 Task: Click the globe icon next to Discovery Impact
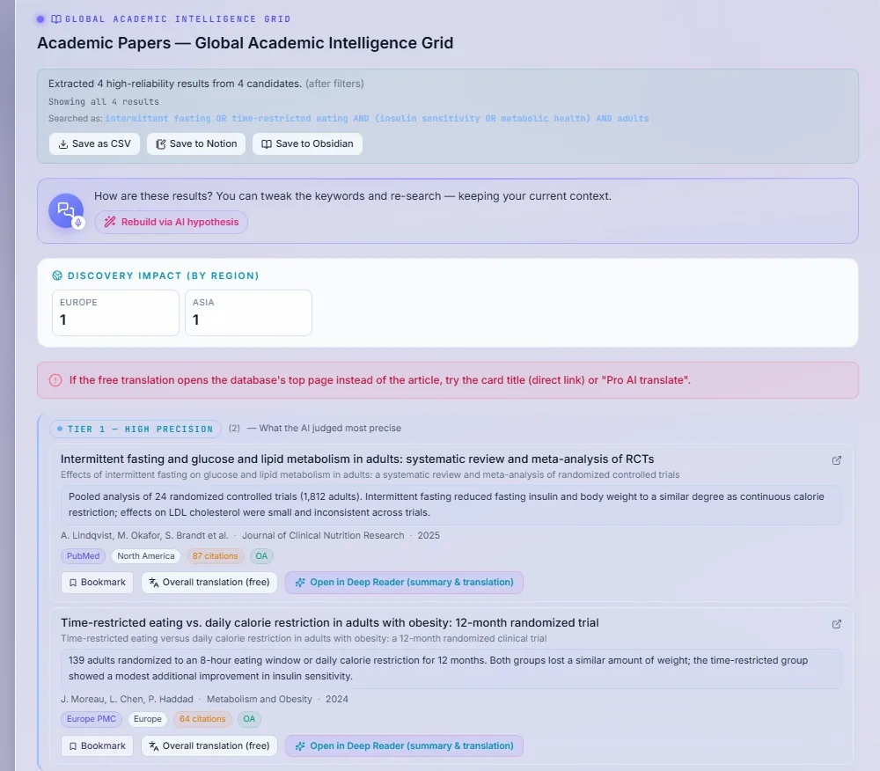click(57, 275)
